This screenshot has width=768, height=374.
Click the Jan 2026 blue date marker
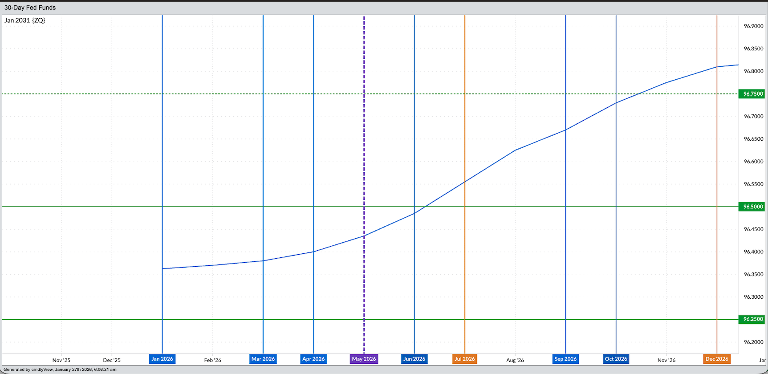point(162,359)
